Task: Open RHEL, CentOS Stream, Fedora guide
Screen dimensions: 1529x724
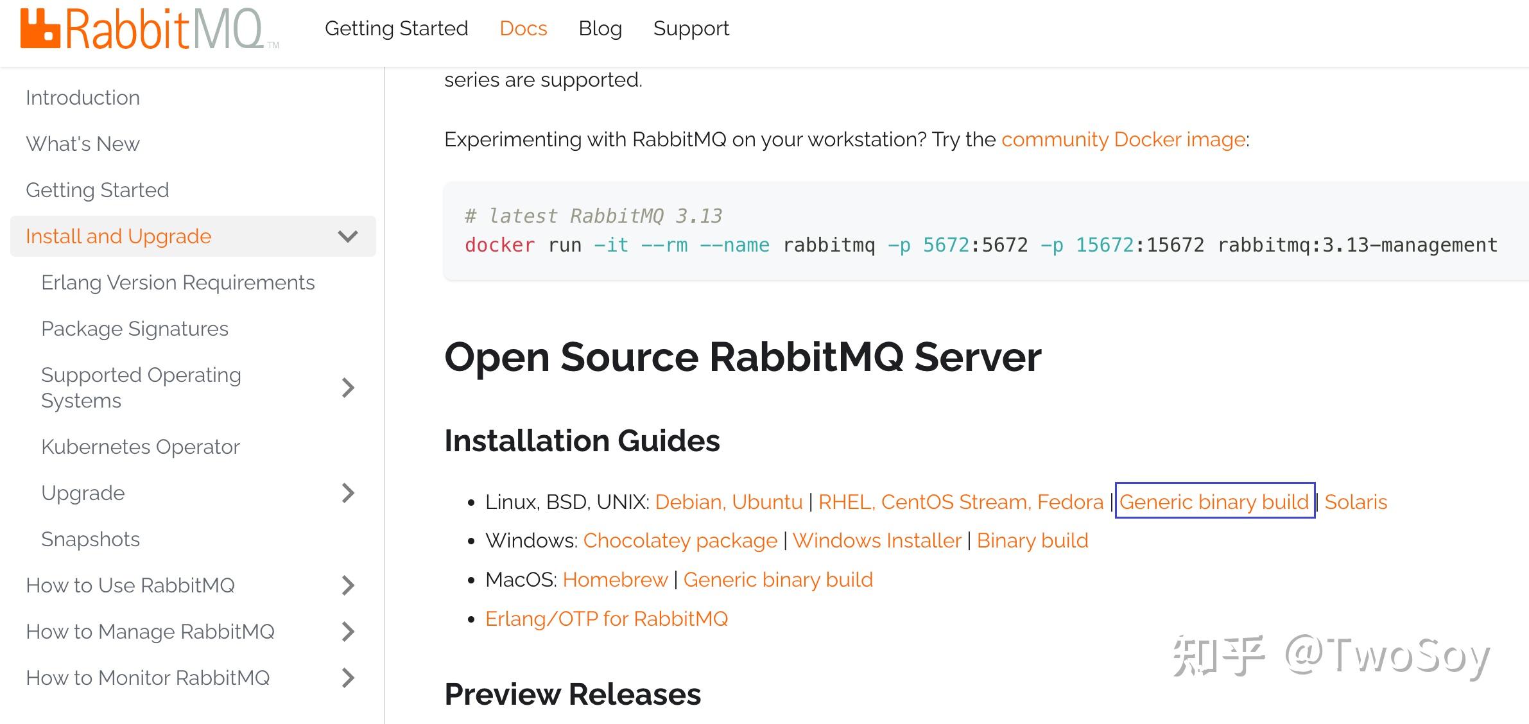Action: pos(960,502)
